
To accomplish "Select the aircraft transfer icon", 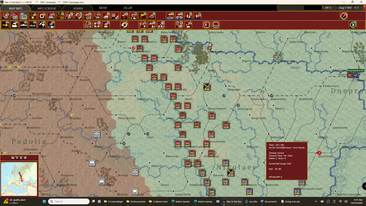I will [197, 16].
